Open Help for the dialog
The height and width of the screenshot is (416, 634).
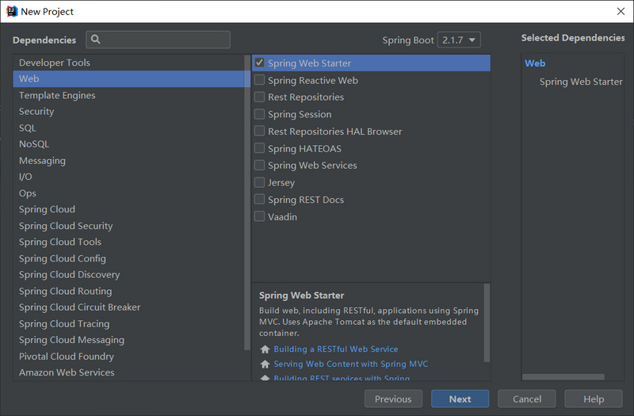click(x=594, y=399)
